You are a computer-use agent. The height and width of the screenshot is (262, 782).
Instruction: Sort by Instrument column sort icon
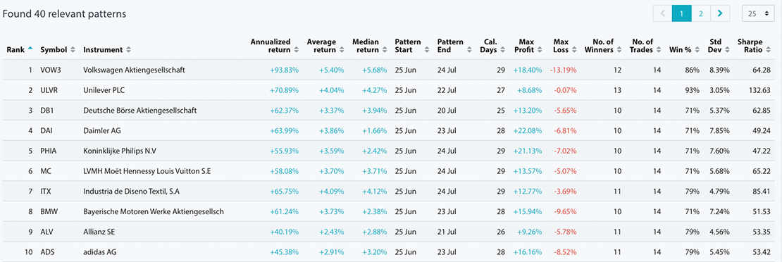(129, 50)
